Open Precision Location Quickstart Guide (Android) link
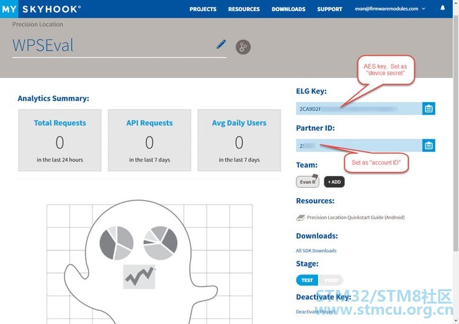This screenshot has width=459, height=324. (x=355, y=217)
